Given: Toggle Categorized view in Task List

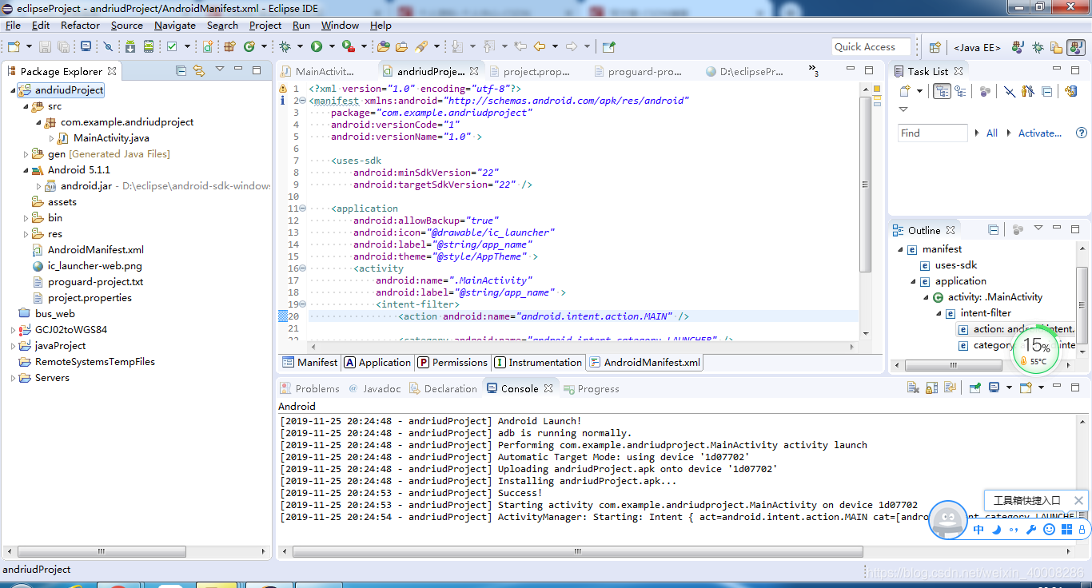Looking at the screenshot, I should point(942,91).
